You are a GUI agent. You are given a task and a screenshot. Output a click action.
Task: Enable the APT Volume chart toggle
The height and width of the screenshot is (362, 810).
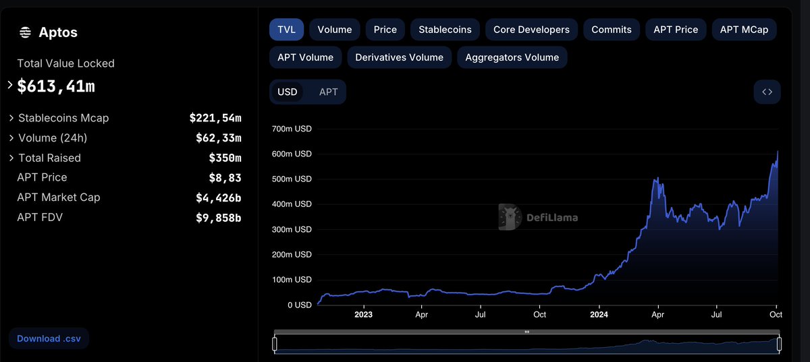coord(306,57)
